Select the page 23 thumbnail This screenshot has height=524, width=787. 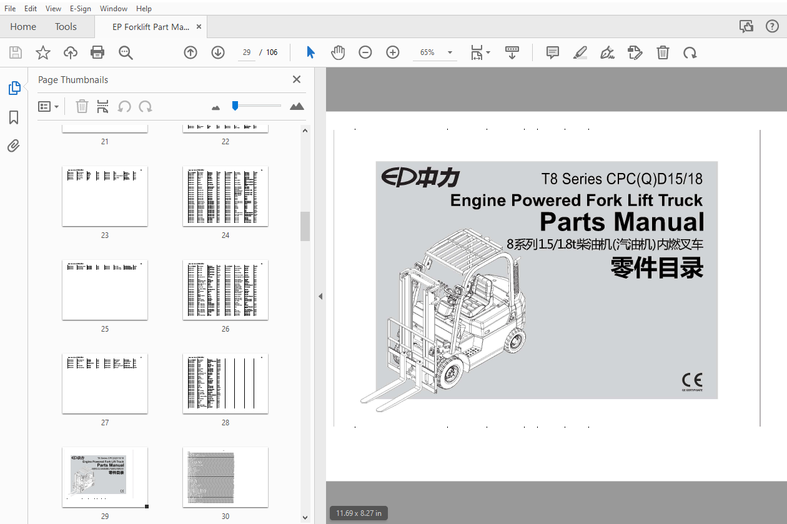click(x=105, y=196)
